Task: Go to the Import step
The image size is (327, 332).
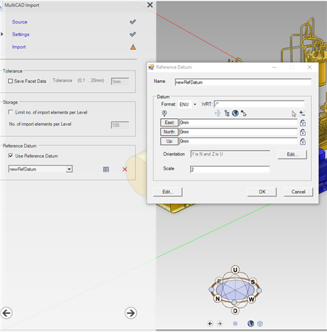Action: [x=19, y=47]
